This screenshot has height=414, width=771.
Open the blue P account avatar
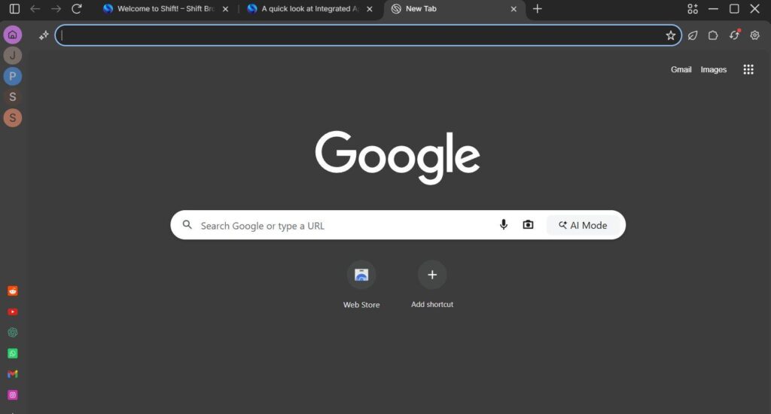tap(12, 76)
